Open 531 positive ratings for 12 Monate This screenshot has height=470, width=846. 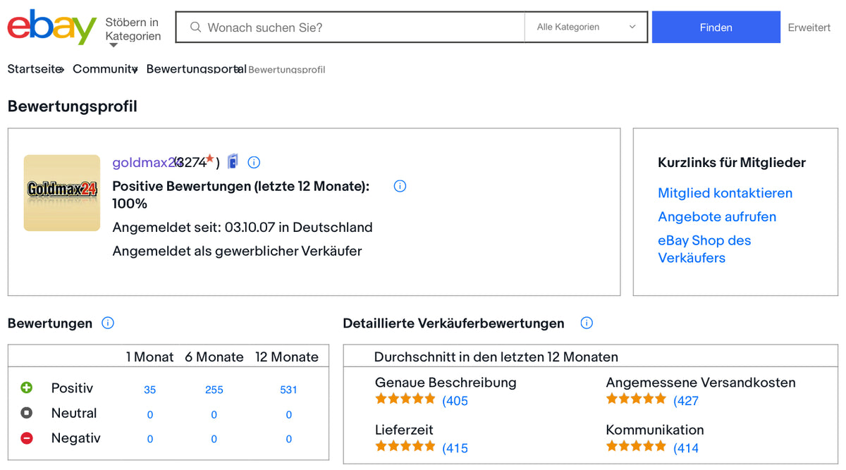pos(288,390)
